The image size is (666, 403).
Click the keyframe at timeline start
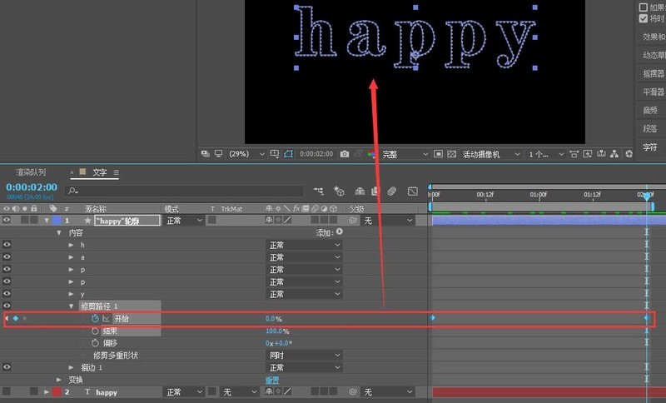[x=432, y=317]
